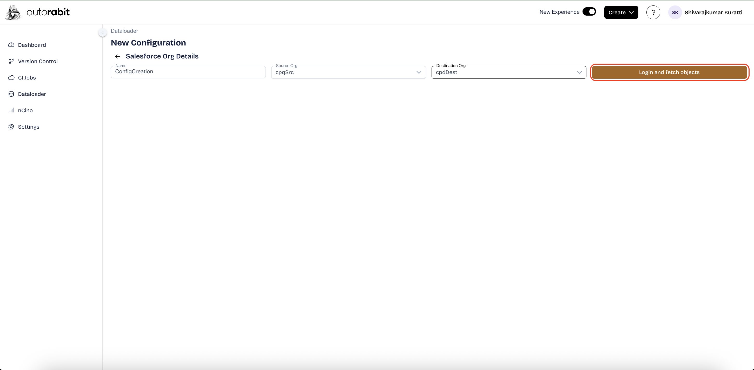Image resolution: width=754 pixels, height=370 pixels.
Task: Click the SK user avatar
Action: (675, 12)
